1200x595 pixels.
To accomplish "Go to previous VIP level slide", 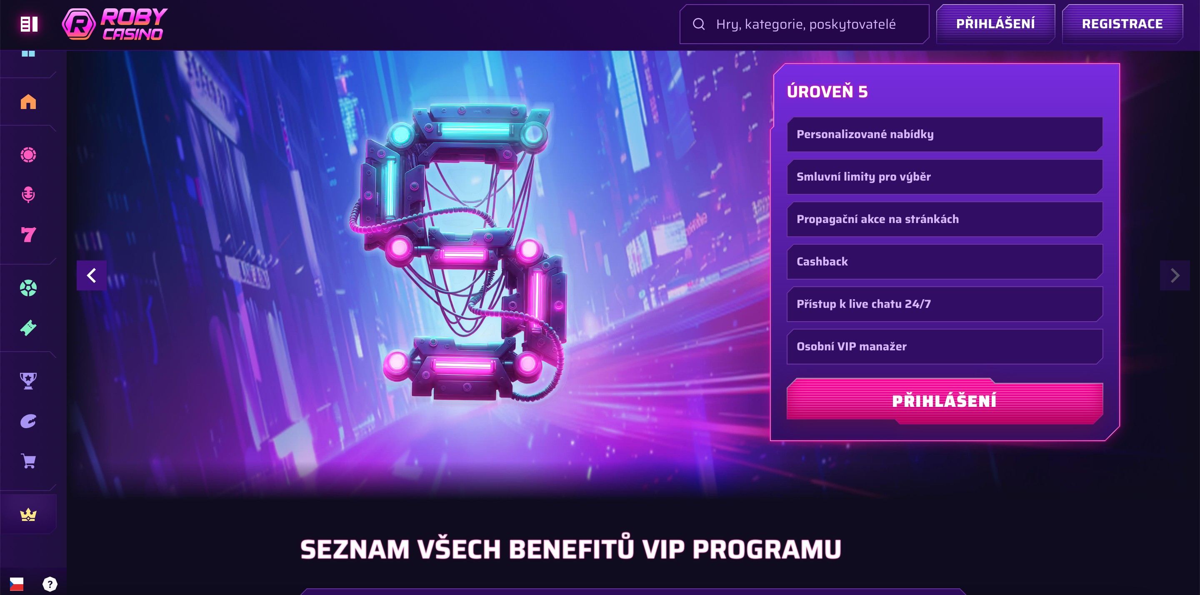I will point(92,275).
